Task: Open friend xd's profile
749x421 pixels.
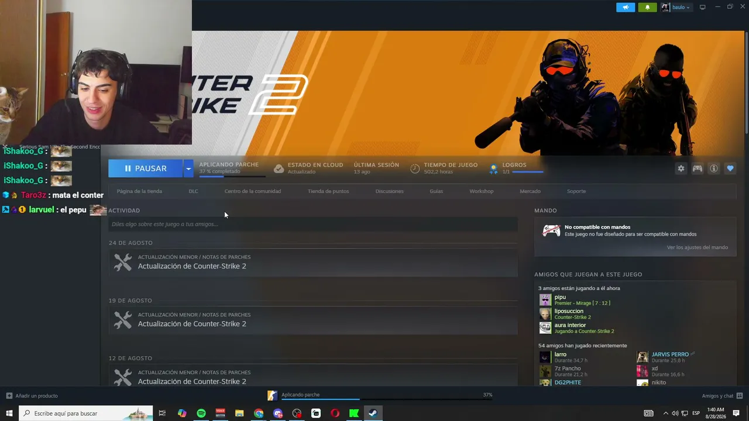Action: click(655, 368)
